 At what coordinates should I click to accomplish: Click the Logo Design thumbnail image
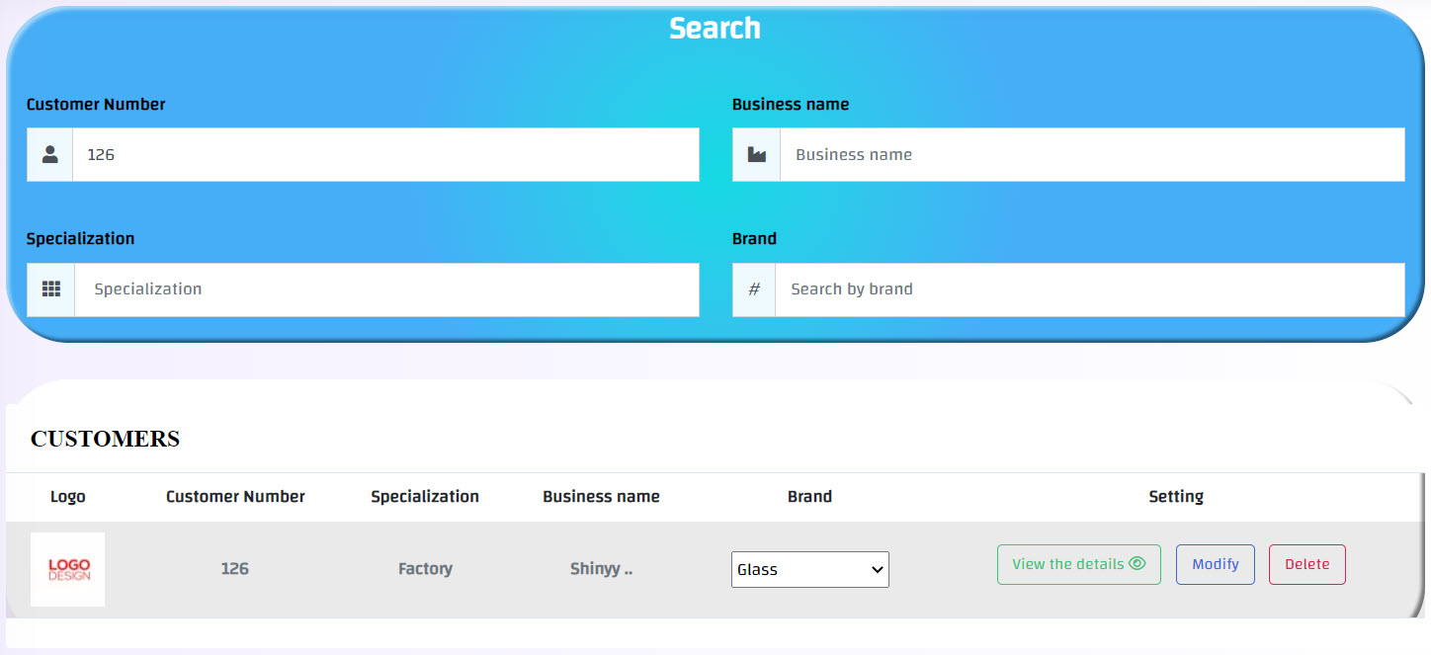click(x=68, y=570)
